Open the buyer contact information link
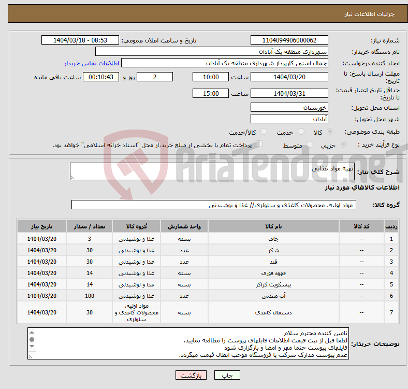 (92, 63)
